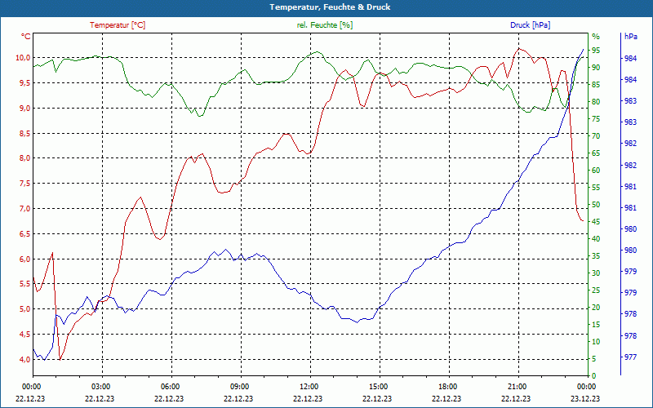653x408 pixels.
Task: Click 60 on the green humidity axis
Action: pos(596,171)
